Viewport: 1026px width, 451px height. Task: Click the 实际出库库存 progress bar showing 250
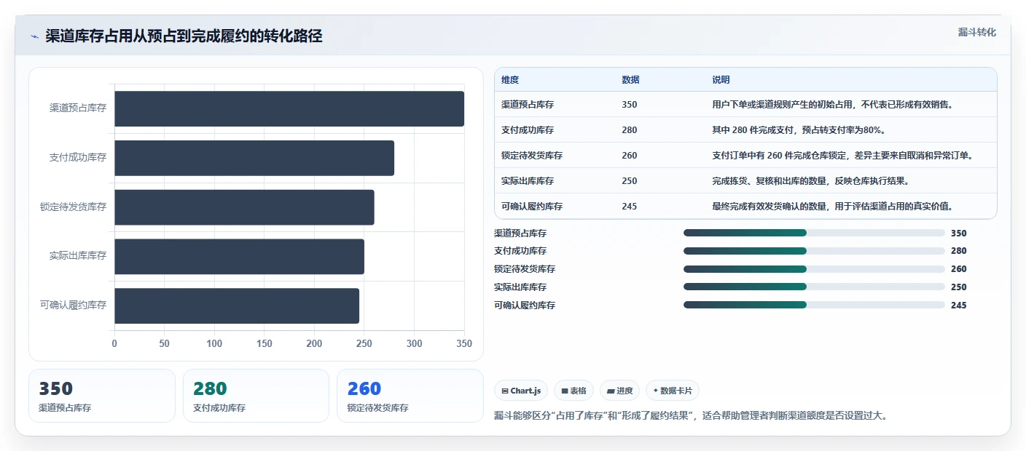point(814,287)
